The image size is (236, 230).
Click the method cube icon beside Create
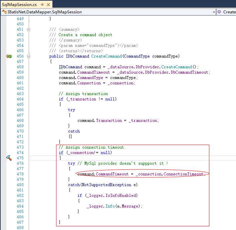tap(219, 12)
